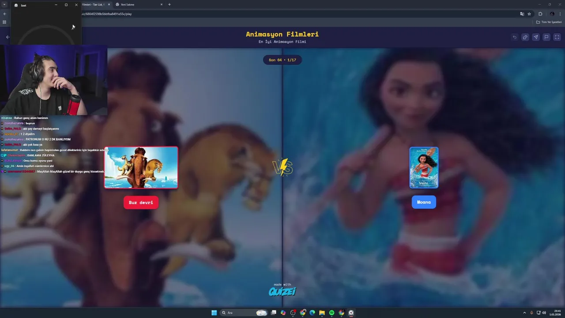Open Spotify from taskbar
The image size is (565, 318).
click(x=331, y=313)
